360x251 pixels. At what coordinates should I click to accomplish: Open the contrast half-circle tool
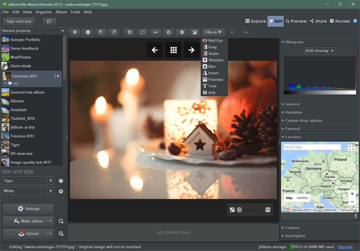182,32
